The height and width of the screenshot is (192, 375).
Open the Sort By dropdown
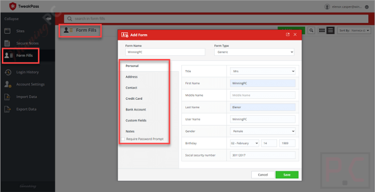354,30
